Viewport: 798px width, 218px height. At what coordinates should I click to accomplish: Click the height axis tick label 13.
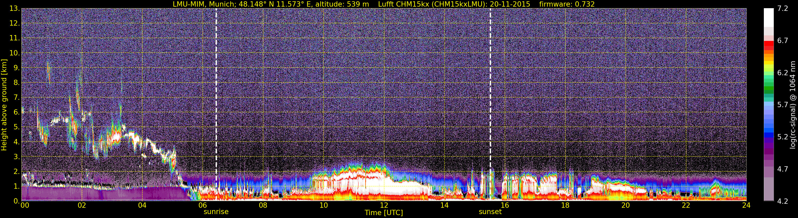(x=15, y=8)
